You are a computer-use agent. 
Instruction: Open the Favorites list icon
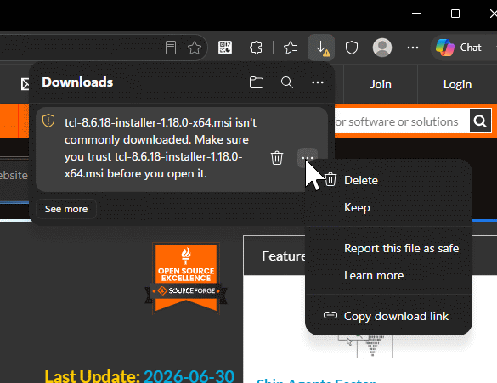[291, 48]
